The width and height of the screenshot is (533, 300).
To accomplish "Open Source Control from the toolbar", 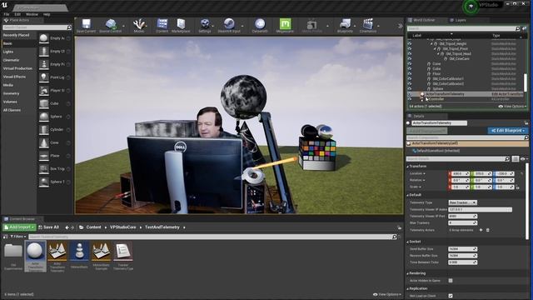I will click(x=111, y=26).
